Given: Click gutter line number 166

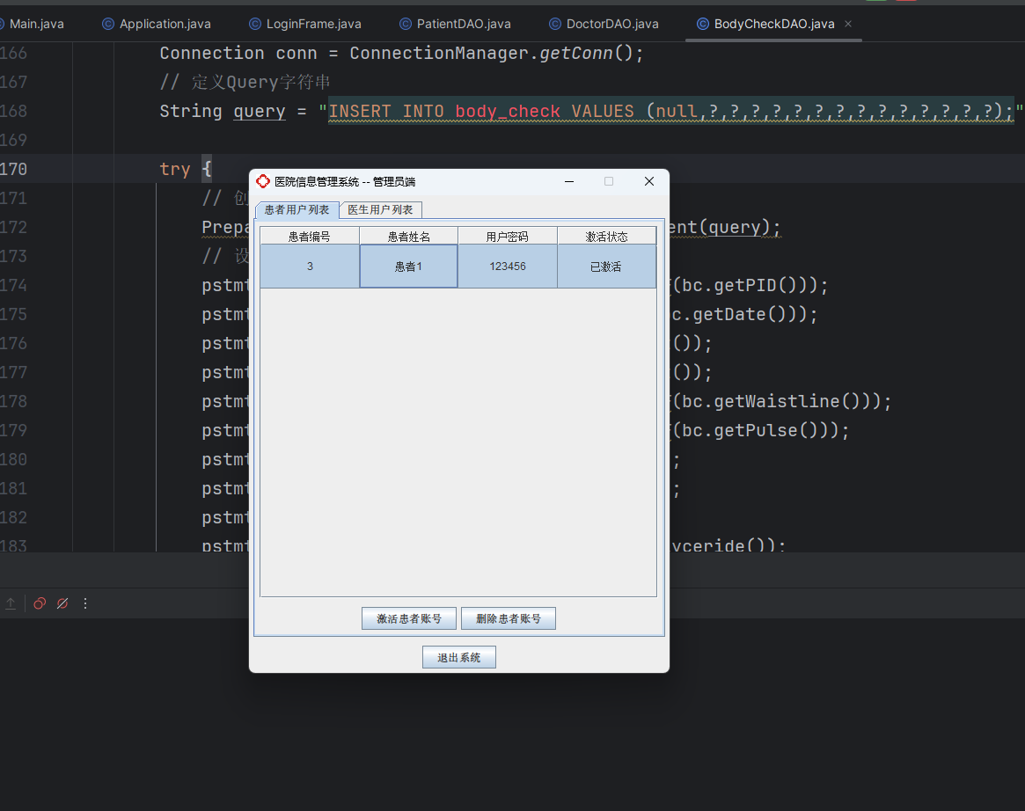Looking at the screenshot, I should pos(14,53).
